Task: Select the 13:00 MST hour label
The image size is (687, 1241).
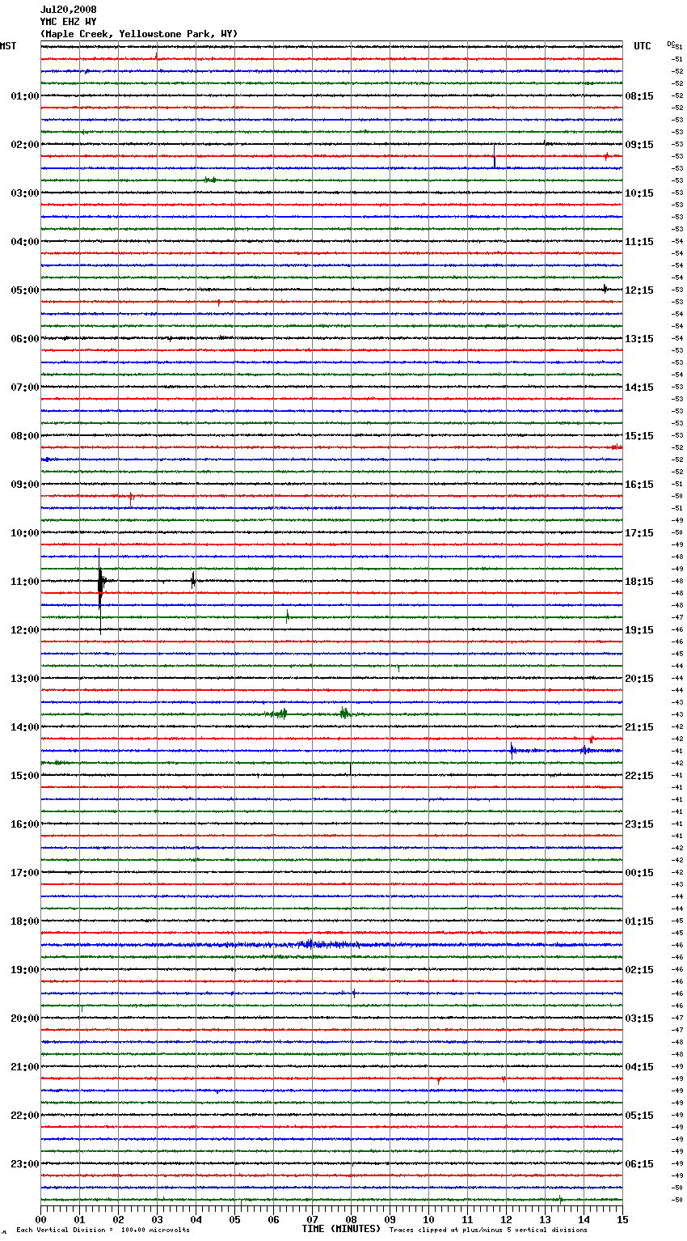Action: 24,679
